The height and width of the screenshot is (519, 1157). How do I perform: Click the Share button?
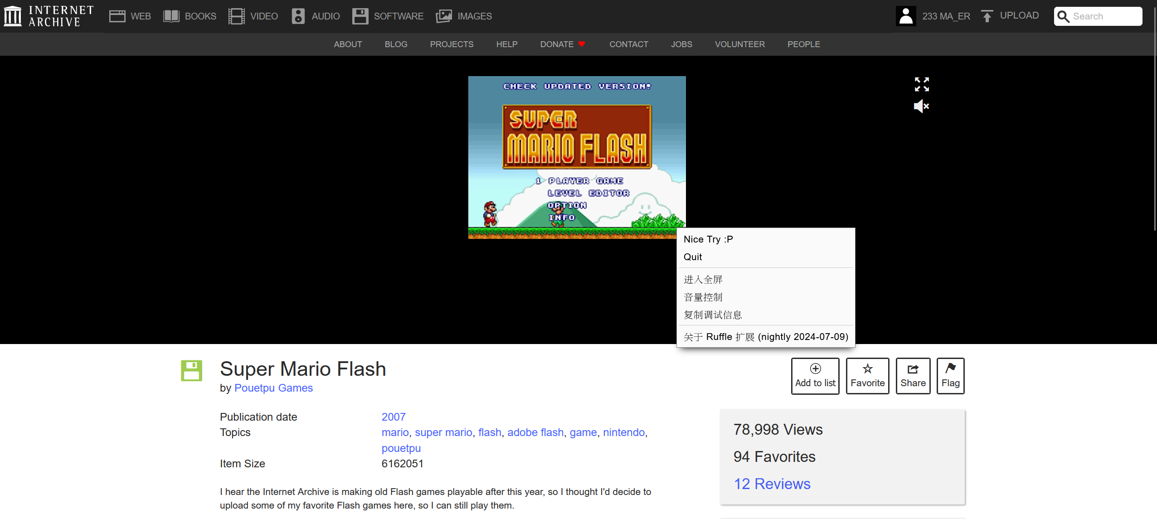tap(913, 376)
